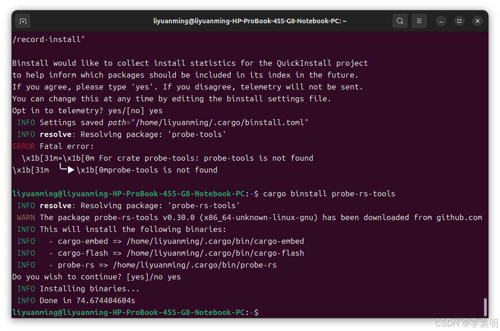Click the 'Opt in to telemetry?' line

click(88, 111)
